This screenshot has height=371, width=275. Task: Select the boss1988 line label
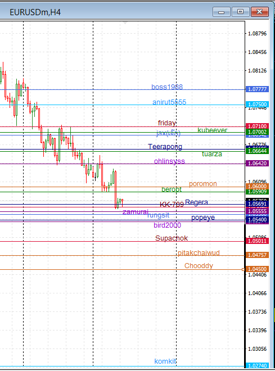click(167, 87)
